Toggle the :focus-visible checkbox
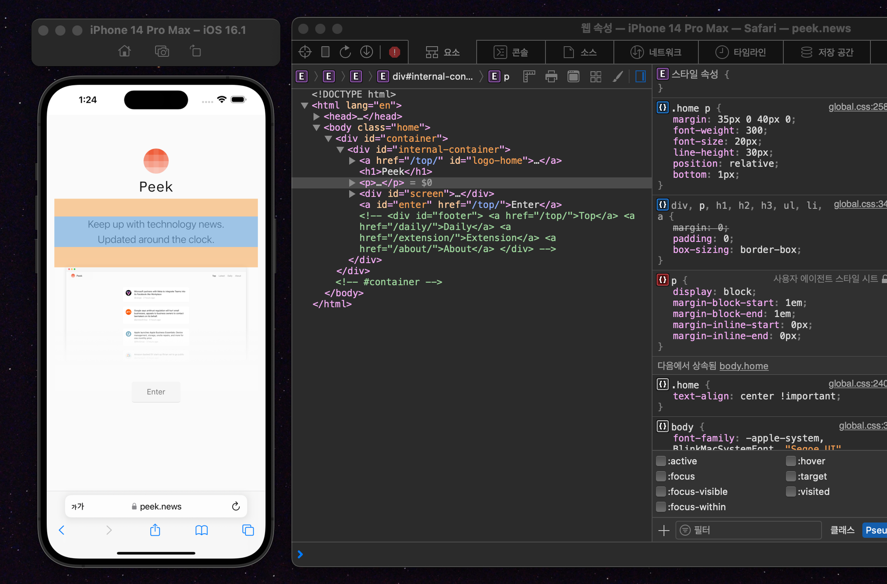 tap(661, 491)
